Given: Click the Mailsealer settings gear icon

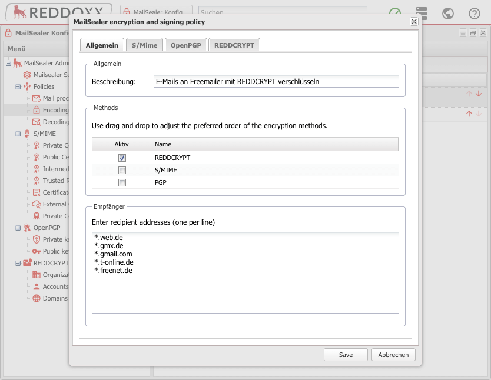Looking at the screenshot, I should click(x=27, y=75).
